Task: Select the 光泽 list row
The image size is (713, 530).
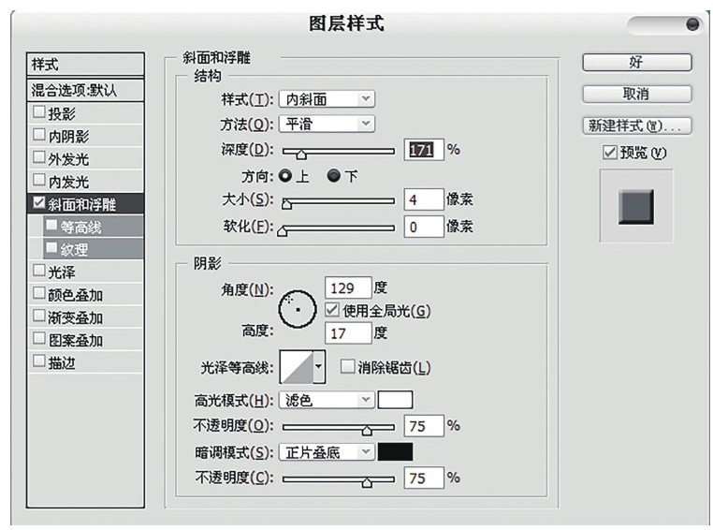Action: point(85,272)
